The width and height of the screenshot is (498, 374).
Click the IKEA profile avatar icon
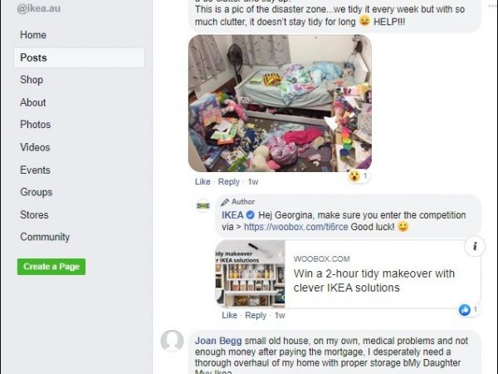[203, 206]
